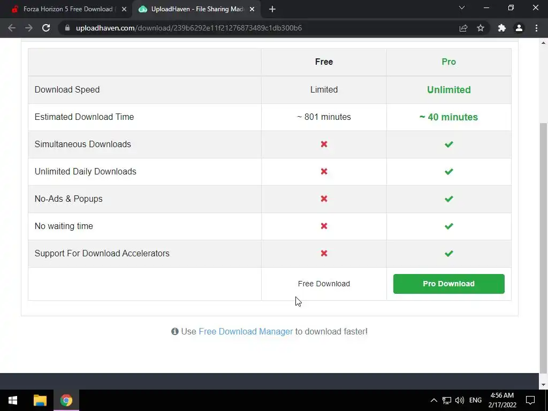Image resolution: width=548 pixels, height=411 pixels.
Task: Click the address bar URL
Action: tap(189, 28)
